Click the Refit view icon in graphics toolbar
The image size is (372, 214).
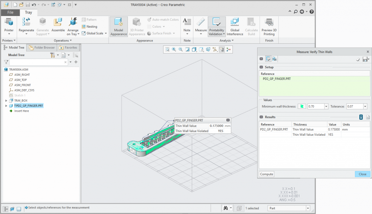click(x=167, y=49)
